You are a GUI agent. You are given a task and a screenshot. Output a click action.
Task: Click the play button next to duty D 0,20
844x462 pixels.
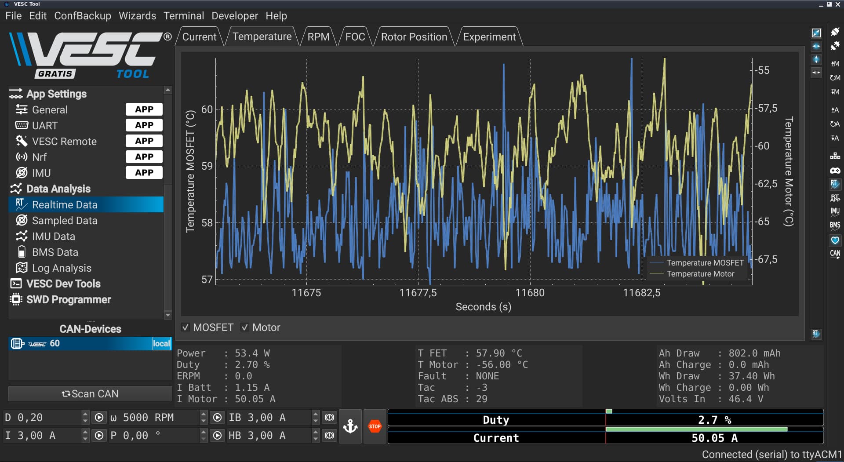pos(99,417)
